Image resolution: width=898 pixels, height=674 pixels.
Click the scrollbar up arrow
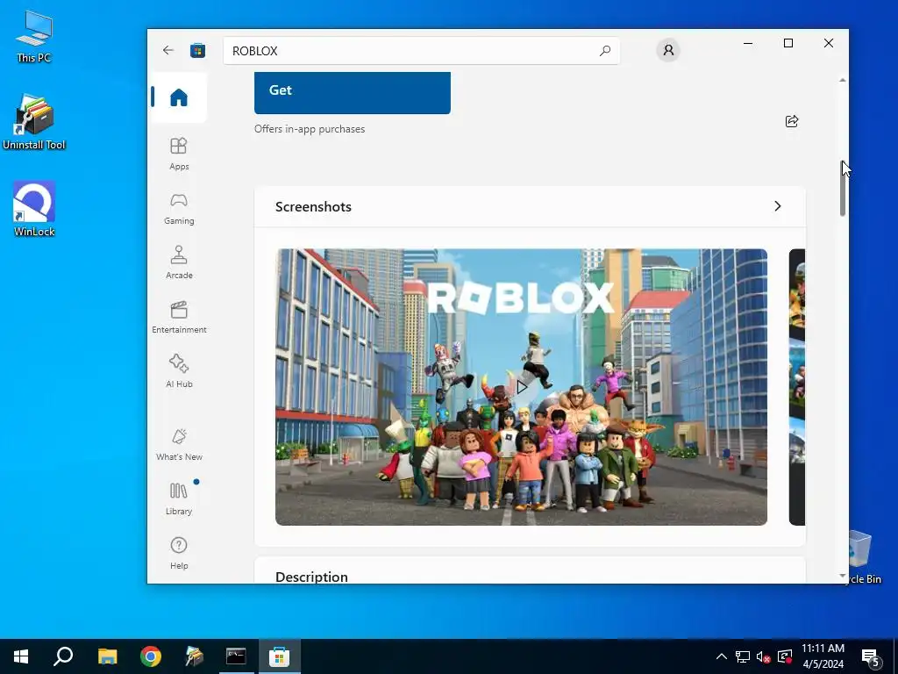[x=843, y=80]
